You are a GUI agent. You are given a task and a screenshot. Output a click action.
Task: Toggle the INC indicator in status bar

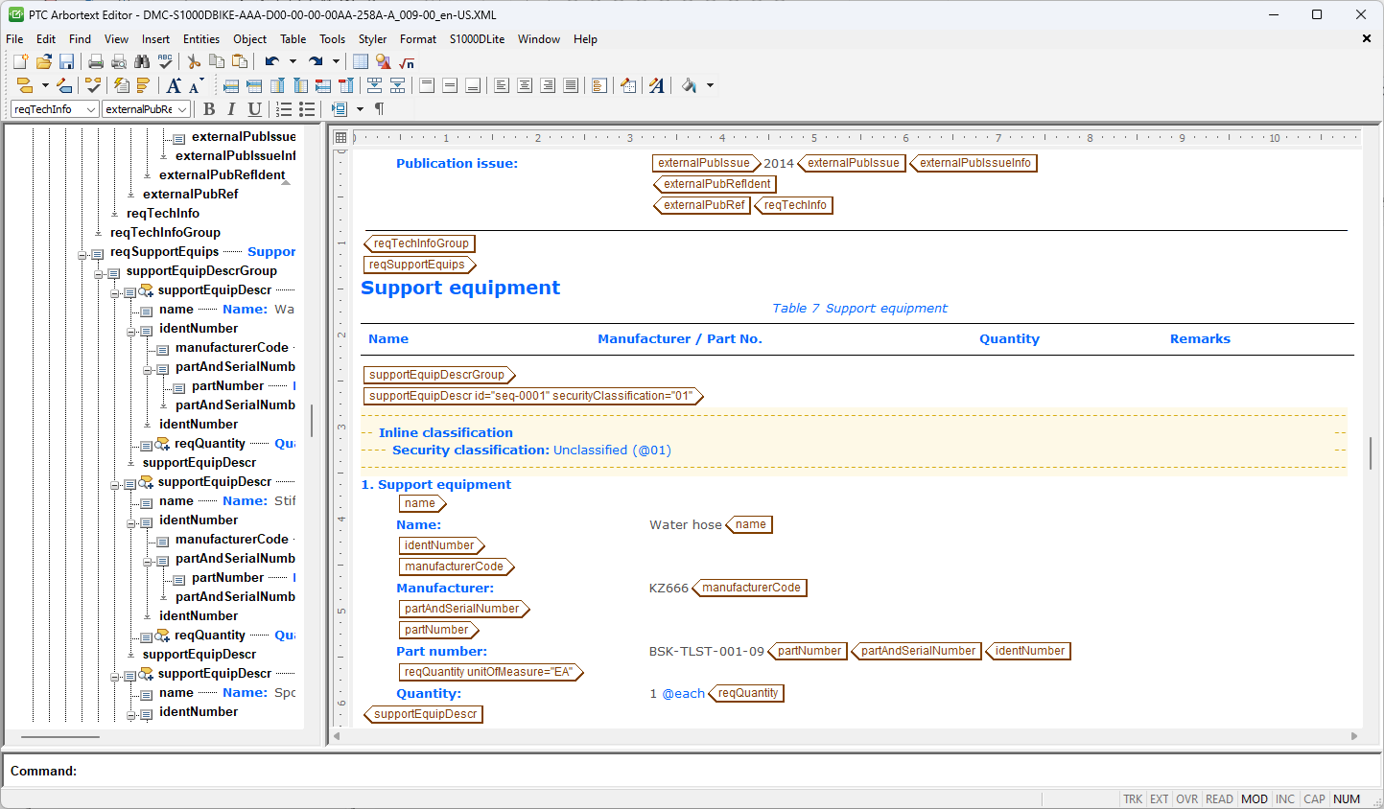pyautogui.click(x=1285, y=799)
